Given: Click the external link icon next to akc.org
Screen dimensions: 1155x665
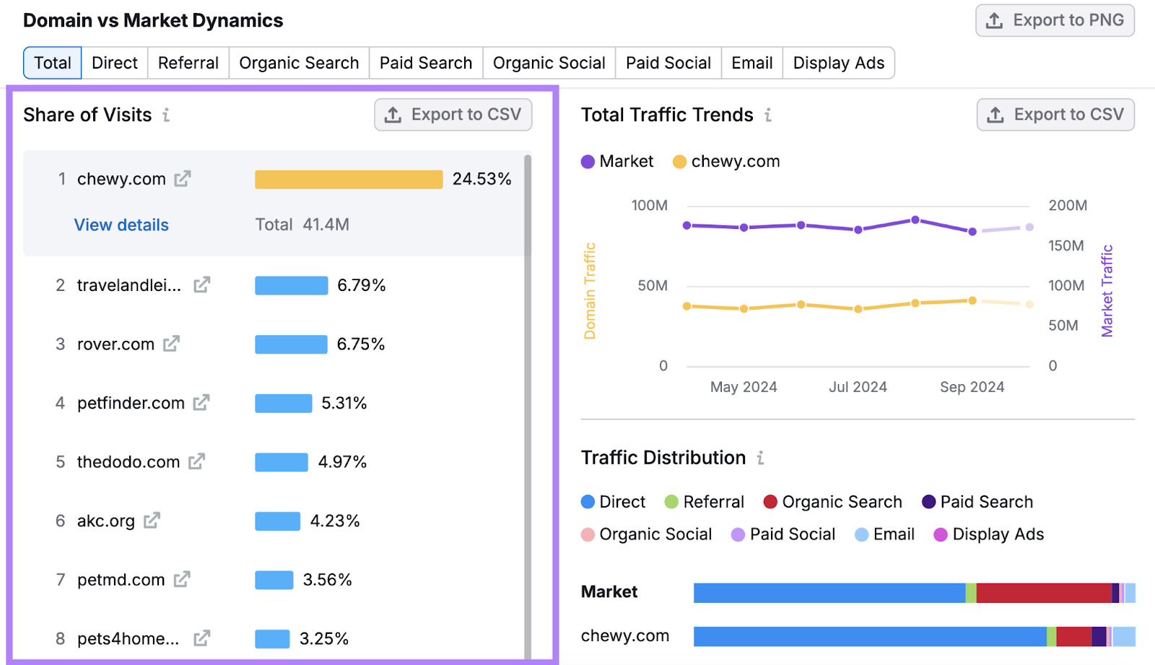Looking at the screenshot, I should point(150,521).
